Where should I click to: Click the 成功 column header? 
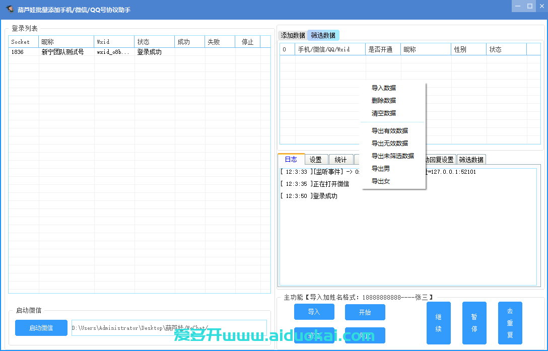190,42
